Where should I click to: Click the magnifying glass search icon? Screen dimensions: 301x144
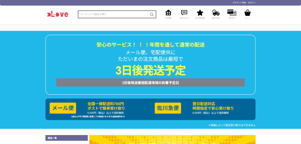point(152,14)
